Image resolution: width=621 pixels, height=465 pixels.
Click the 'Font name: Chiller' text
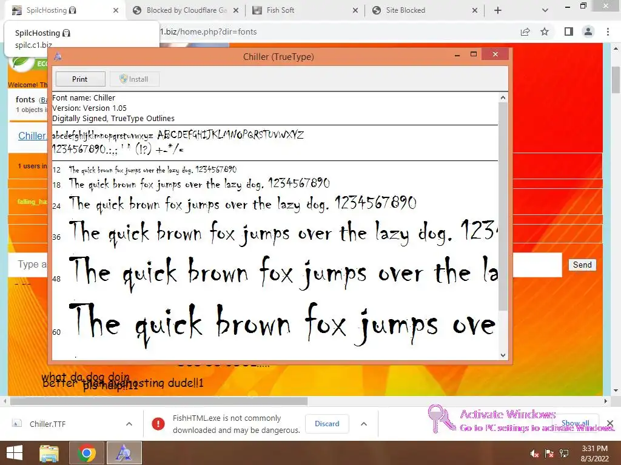pyautogui.click(x=84, y=97)
